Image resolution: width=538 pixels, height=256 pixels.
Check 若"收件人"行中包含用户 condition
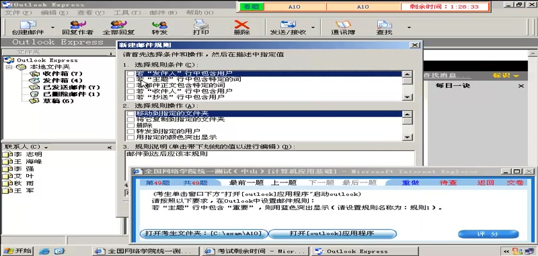click(x=131, y=91)
